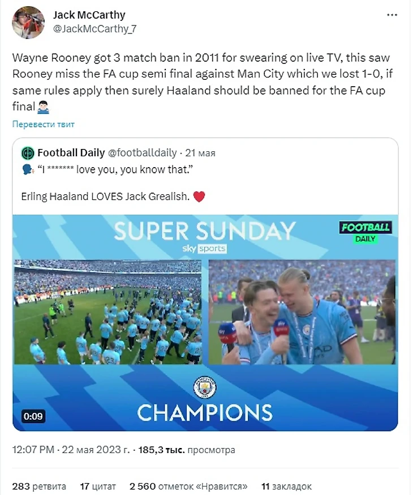Click the Football Daily round avatar icon

(x=28, y=153)
